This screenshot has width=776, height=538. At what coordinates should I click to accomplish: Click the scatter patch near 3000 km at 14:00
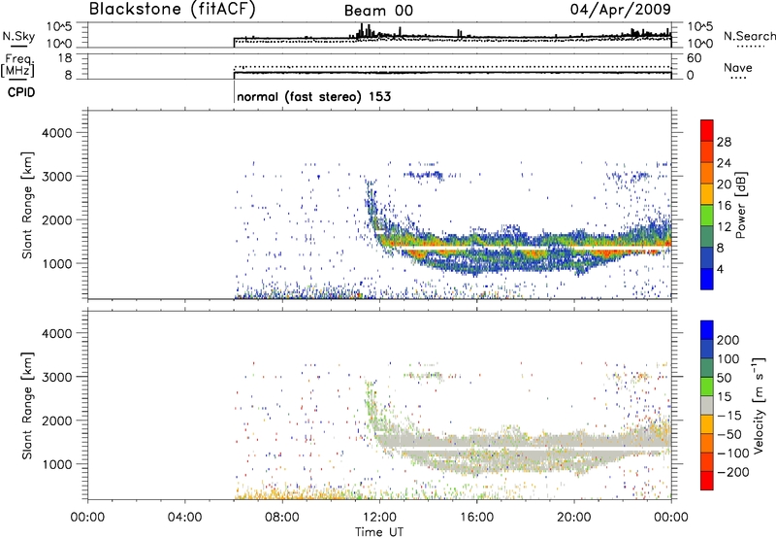423,175
